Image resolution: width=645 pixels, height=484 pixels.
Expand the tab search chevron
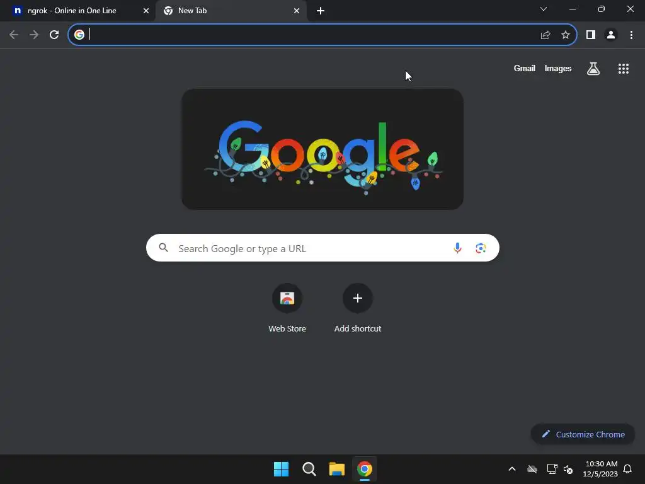point(544,9)
